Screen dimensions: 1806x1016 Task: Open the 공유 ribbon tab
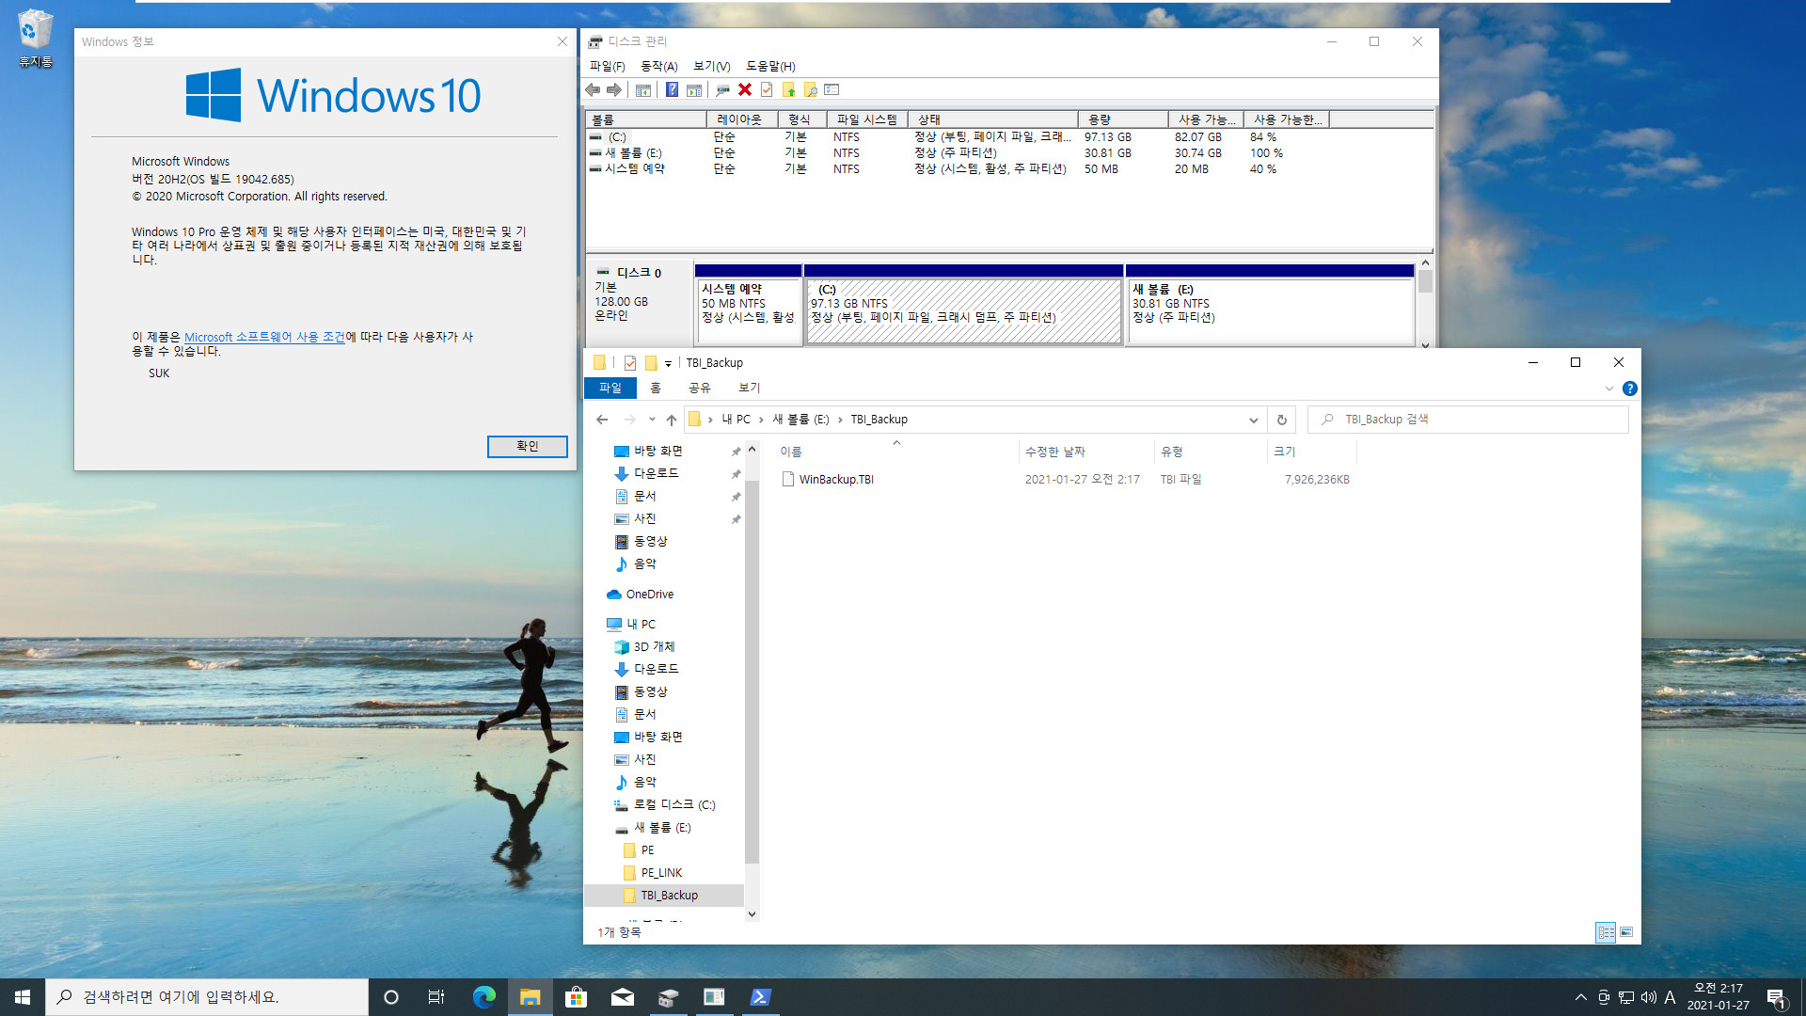point(699,388)
